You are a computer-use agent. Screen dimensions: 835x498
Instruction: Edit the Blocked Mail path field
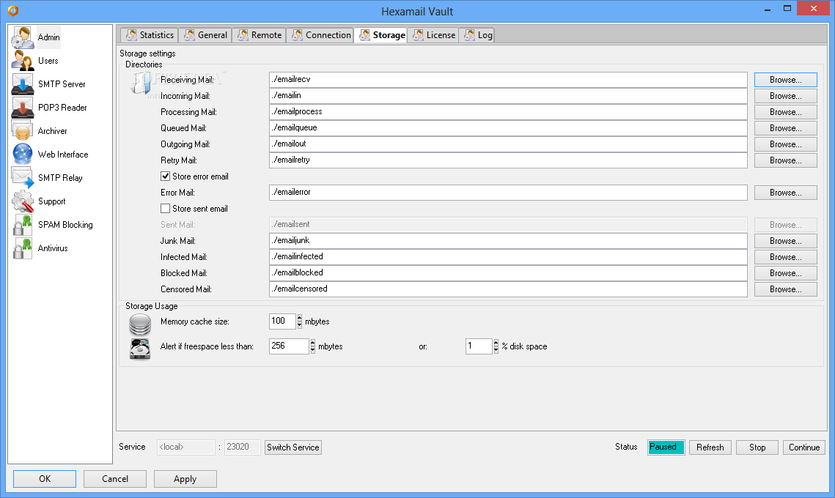pyautogui.click(x=508, y=273)
